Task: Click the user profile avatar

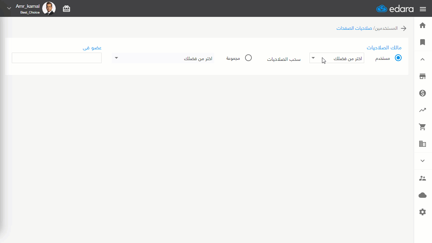Action: pos(49,8)
